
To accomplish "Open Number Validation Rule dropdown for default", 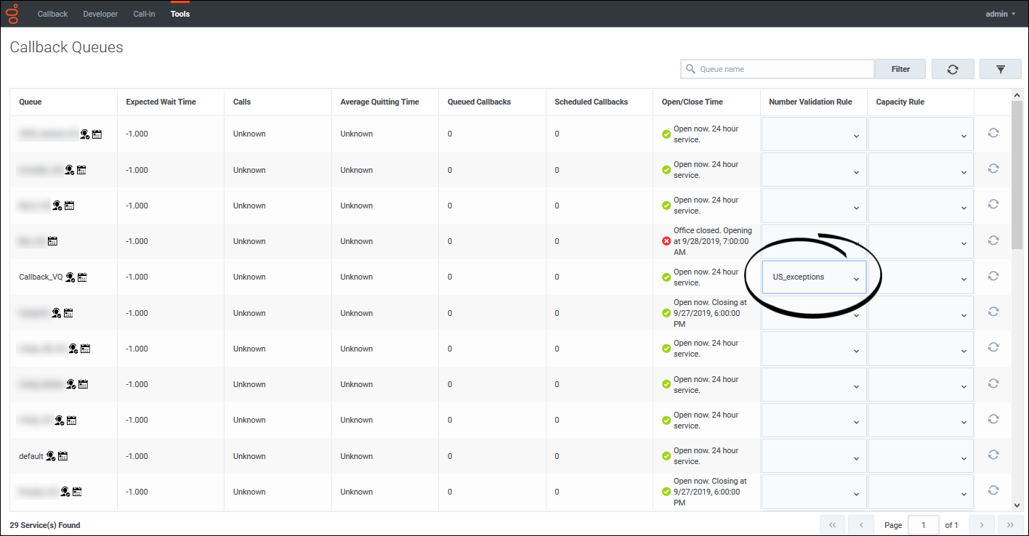I will 814,456.
